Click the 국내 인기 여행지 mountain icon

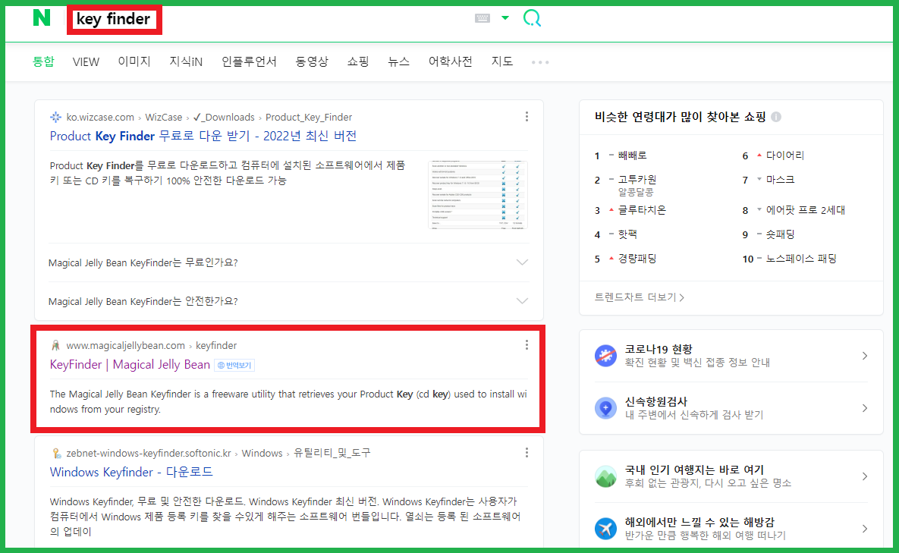click(605, 476)
